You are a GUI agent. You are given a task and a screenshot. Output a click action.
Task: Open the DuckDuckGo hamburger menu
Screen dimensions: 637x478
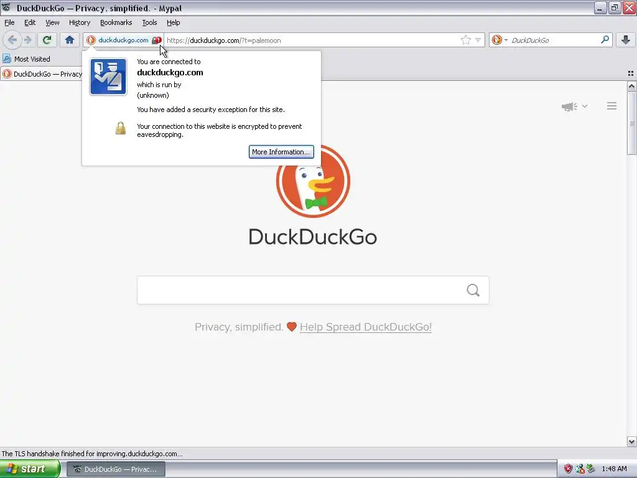tap(612, 106)
